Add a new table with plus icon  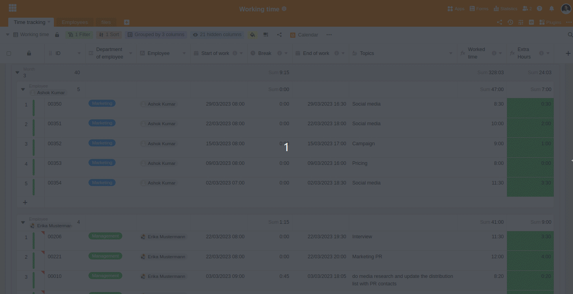pos(127,22)
